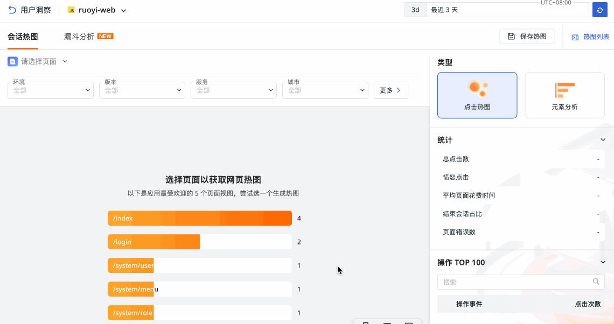Collapse the 统计 section chevron
The image size is (614, 324).
[603, 140]
